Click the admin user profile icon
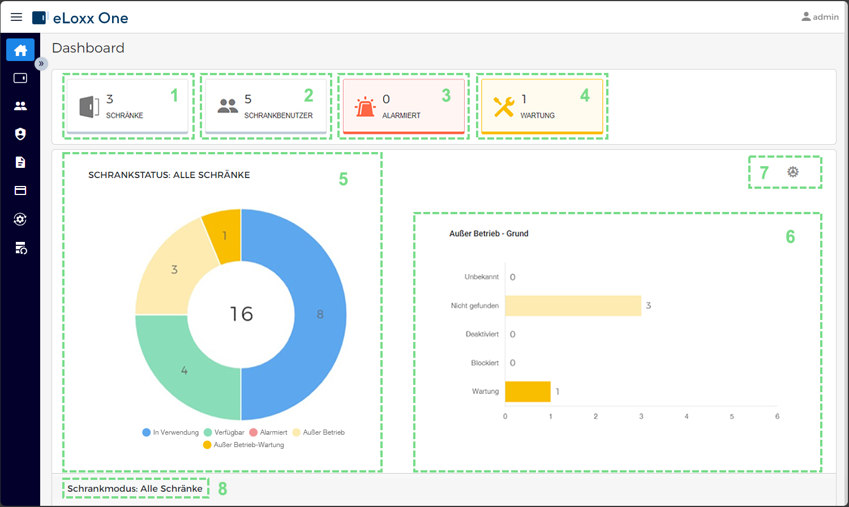Image resolution: width=849 pixels, height=507 pixels. click(820, 17)
